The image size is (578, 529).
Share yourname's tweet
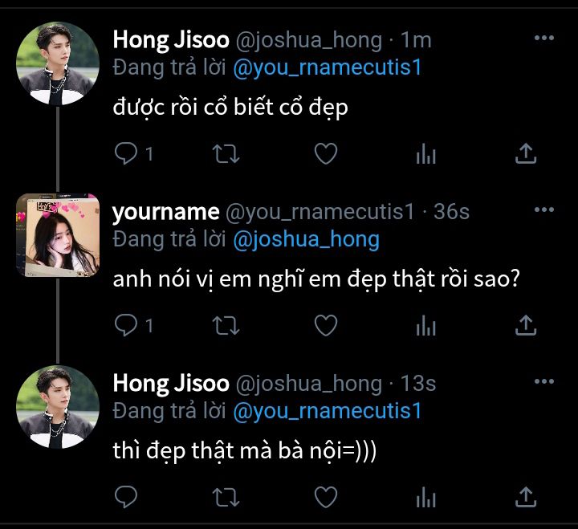click(x=525, y=325)
